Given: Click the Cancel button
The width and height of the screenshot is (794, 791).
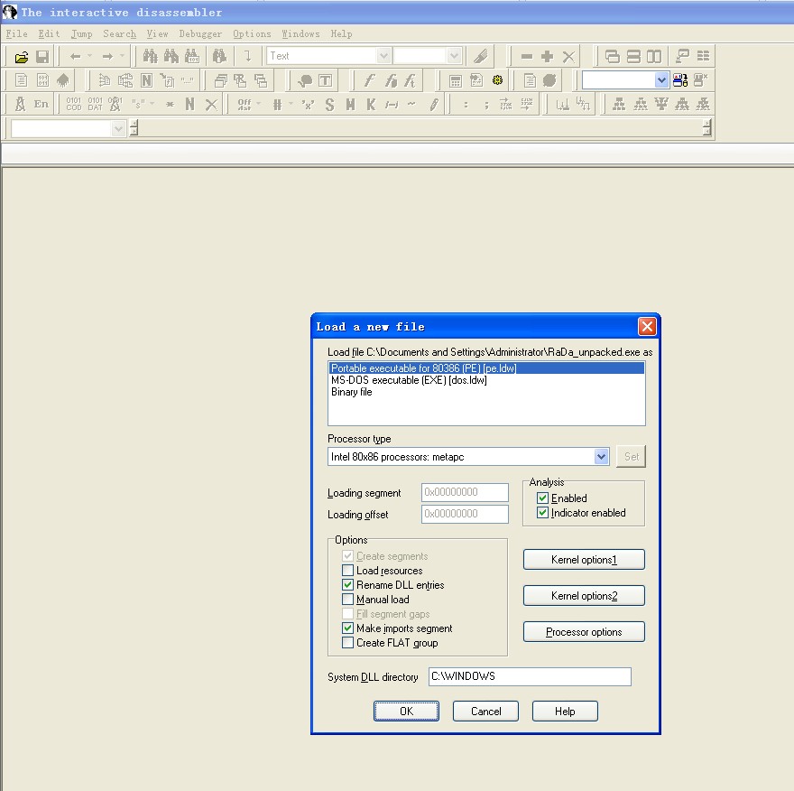Looking at the screenshot, I should click(485, 711).
